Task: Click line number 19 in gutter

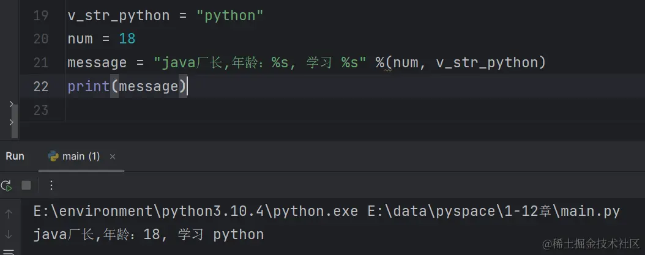Action: click(x=41, y=16)
